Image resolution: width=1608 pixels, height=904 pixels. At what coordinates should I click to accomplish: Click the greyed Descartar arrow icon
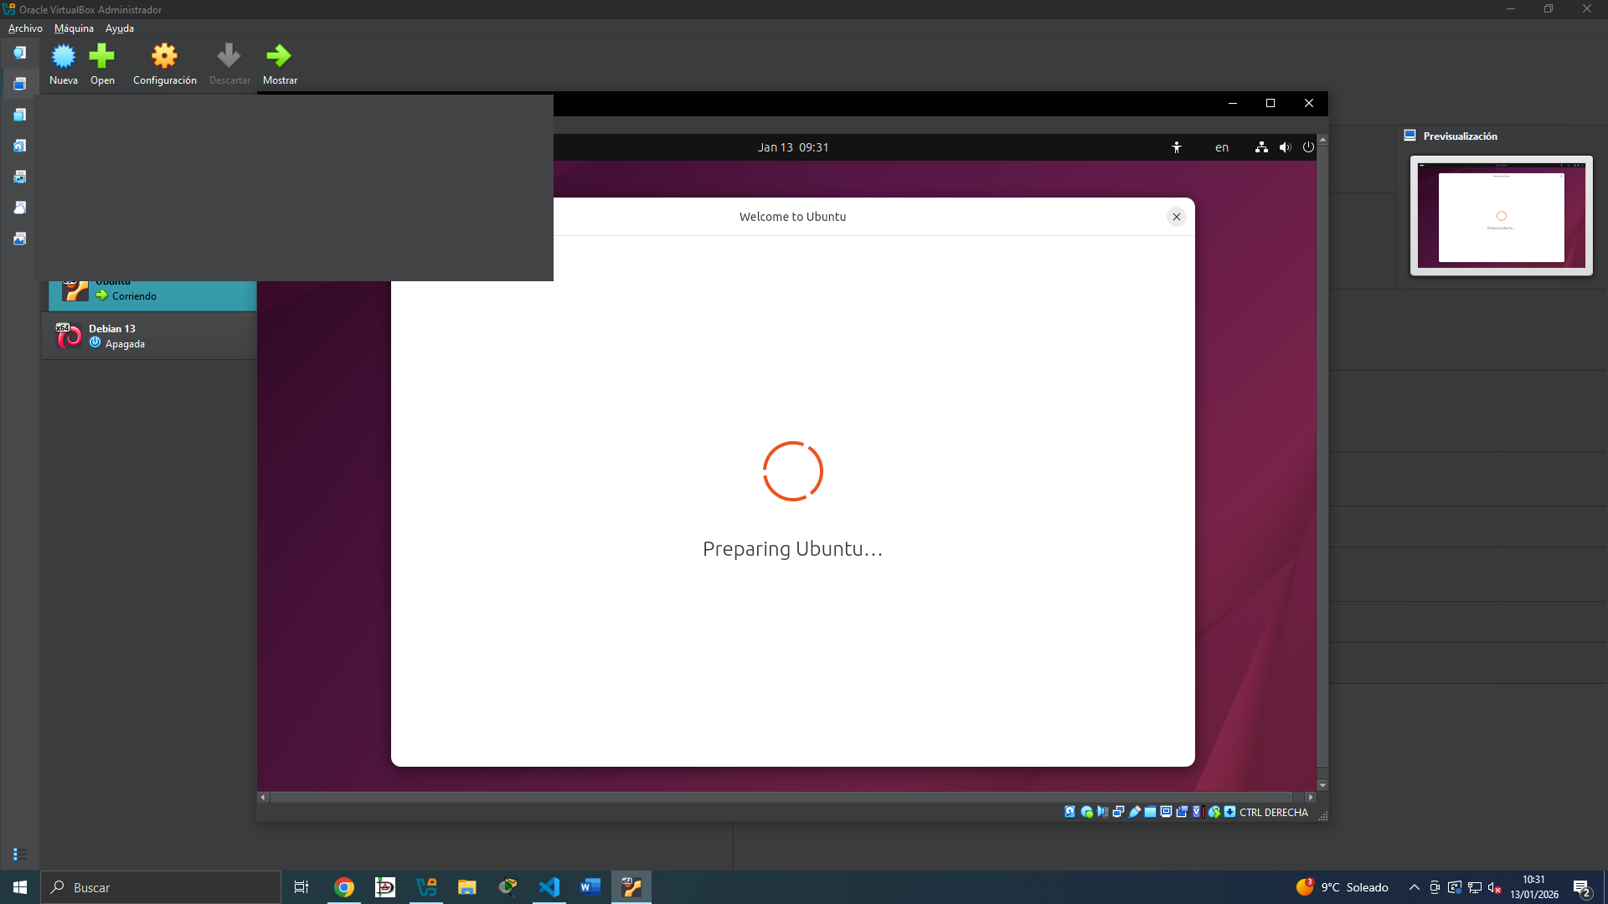229,56
